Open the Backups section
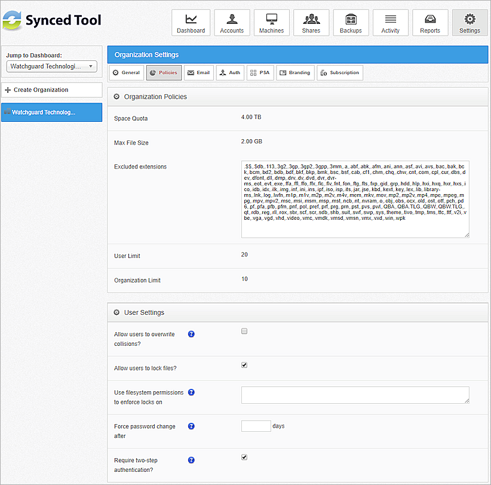The image size is (491, 485). coord(351,22)
